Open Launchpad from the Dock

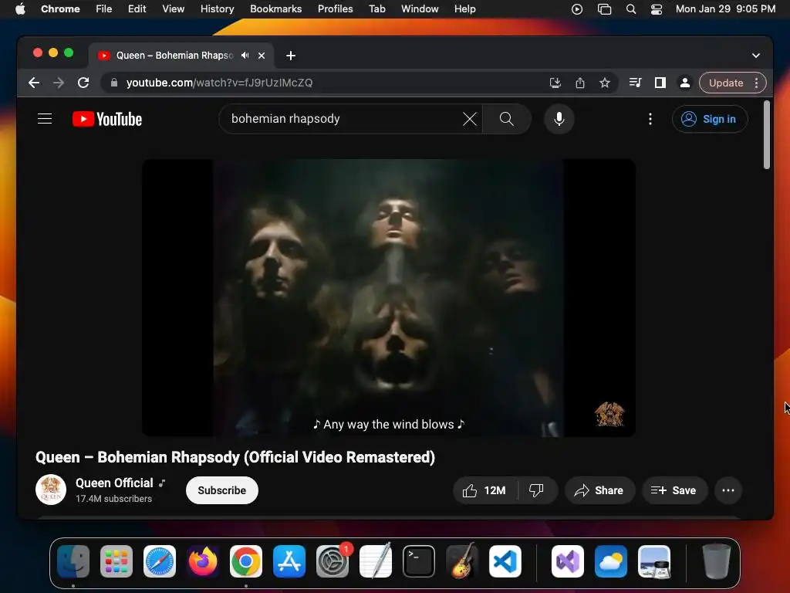click(x=116, y=561)
